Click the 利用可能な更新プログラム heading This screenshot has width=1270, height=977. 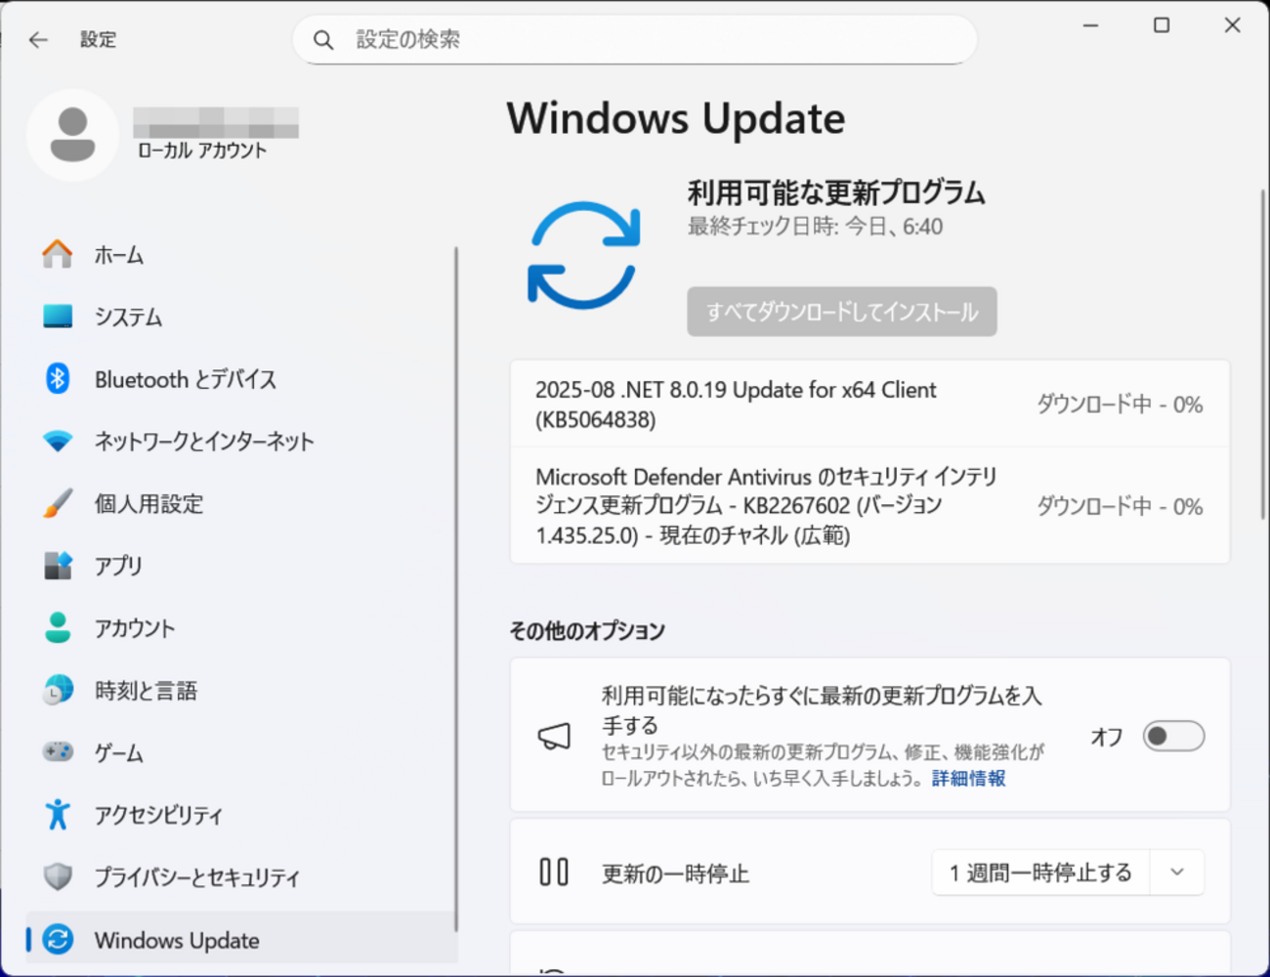point(836,192)
